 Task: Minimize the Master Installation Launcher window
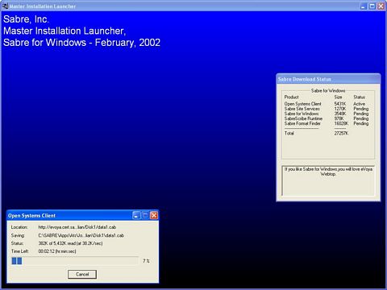coord(364,6)
